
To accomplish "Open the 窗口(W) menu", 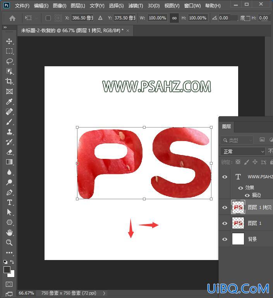I will tap(192, 6).
